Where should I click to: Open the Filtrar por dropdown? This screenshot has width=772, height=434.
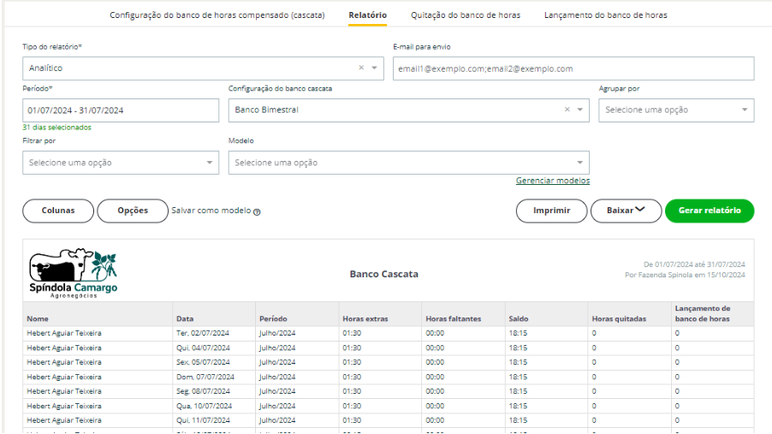coord(121,163)
